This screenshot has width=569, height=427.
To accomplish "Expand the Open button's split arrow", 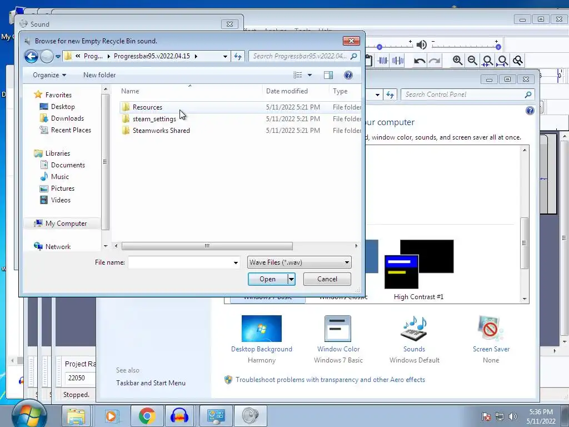I will coord(291,279).
